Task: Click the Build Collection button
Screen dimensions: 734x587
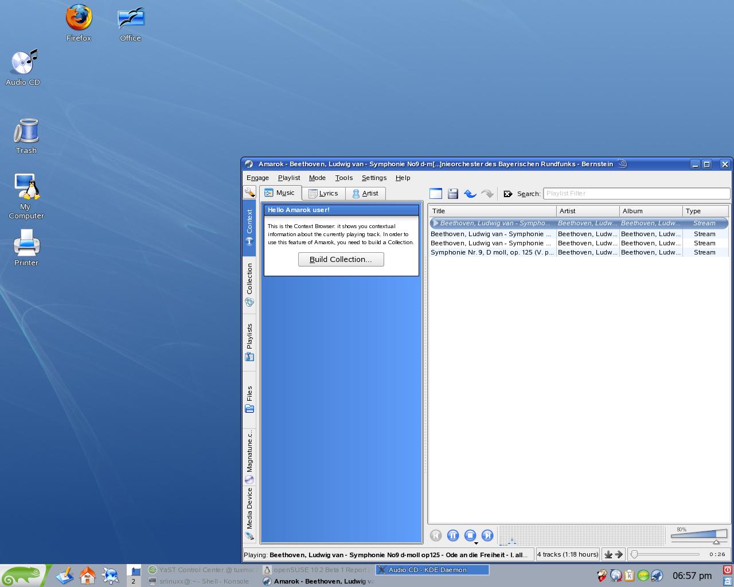Action: tap(341, 259)
